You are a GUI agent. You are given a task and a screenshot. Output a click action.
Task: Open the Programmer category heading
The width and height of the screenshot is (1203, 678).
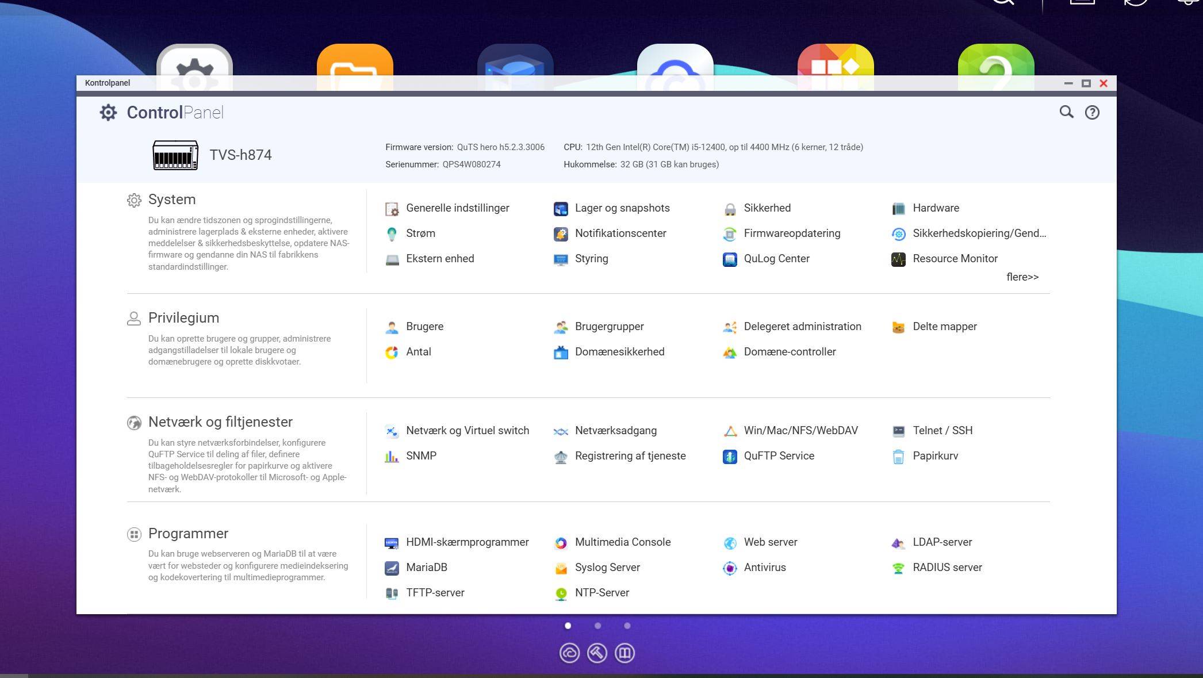pyautogui.click(x=187, y=534)
